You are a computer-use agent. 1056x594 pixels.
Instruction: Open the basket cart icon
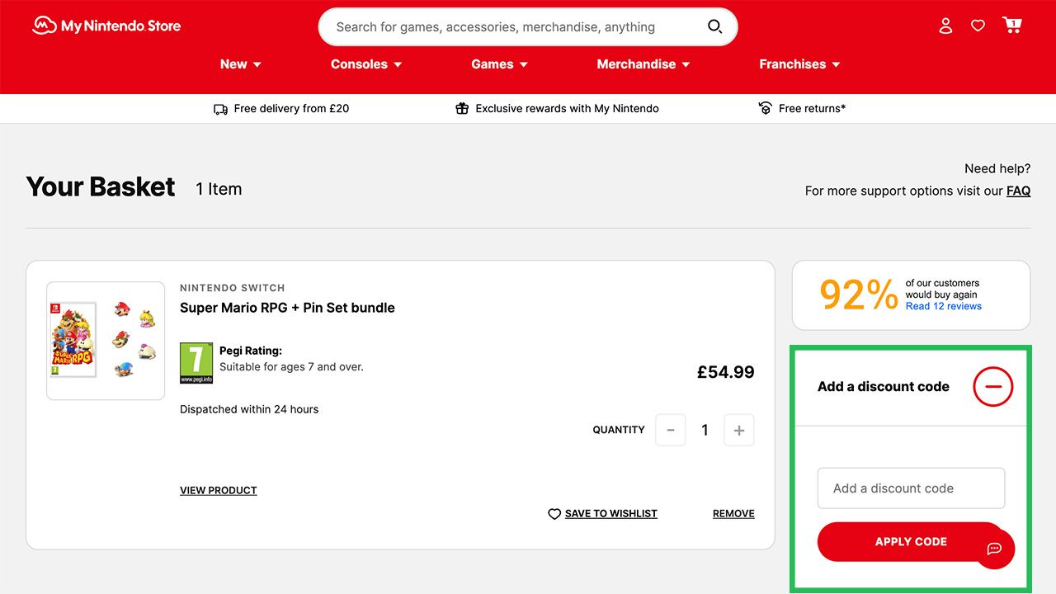[x=1012, y=25]
